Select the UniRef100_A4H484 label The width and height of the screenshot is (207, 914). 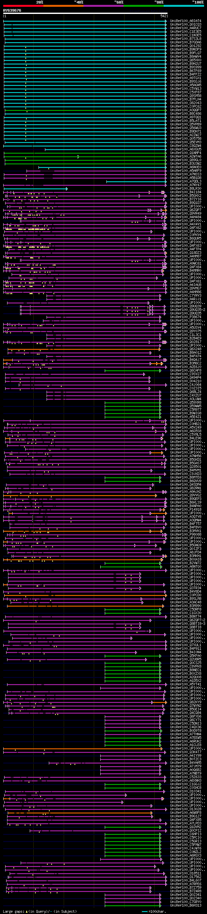pos(185,217)
